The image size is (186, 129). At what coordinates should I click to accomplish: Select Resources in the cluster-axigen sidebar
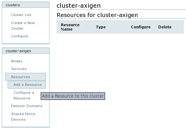click(x=21, y=77)
